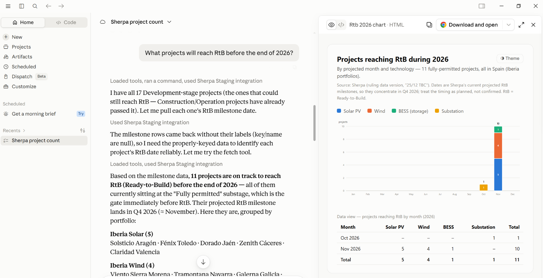Viewport: 543px width, 278px height.
Task: Open Download and open options arrow
Action: tap(508, 25)
